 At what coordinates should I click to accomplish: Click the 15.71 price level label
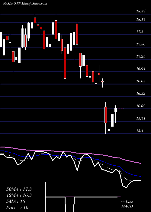pos(141,118)
